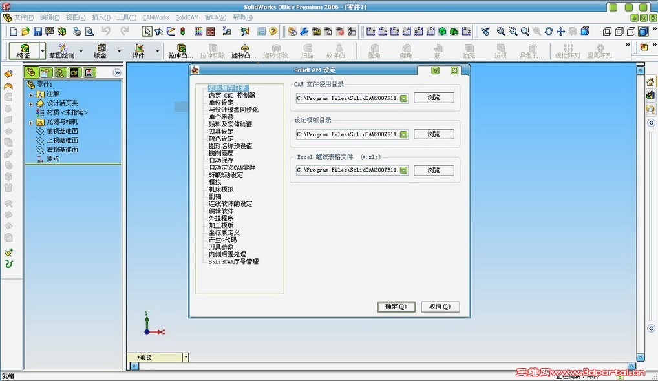Open the FeatureManager design tree tab
This screenshot has height=381, width=658.
click(30, 72)
